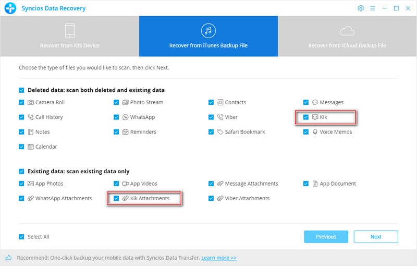Click the Kik Attachments paperclip icon

[125, 198]
